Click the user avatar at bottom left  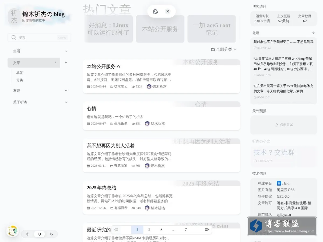tap(12, 231)
